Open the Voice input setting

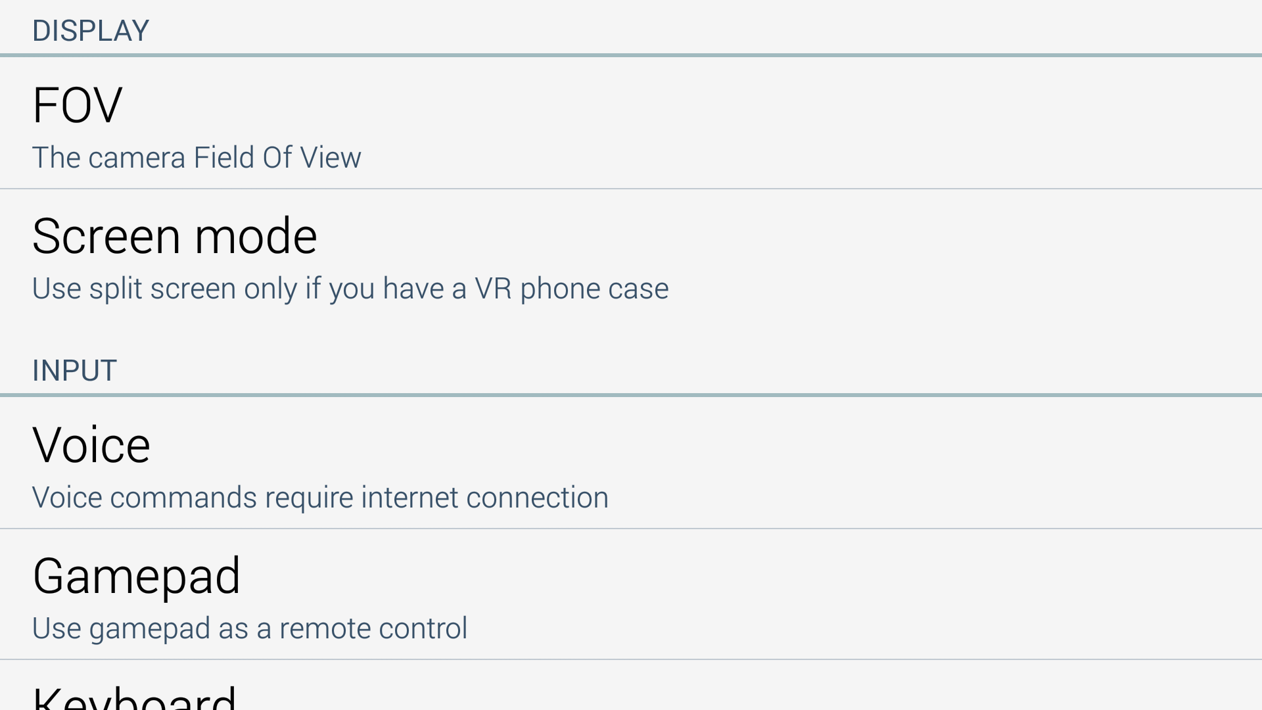91,445
